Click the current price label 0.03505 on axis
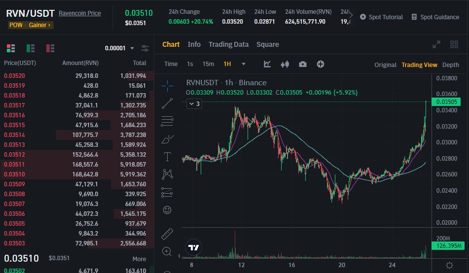Image resolution: width=469 pixels, height=273 pixels. coord(446,102)
